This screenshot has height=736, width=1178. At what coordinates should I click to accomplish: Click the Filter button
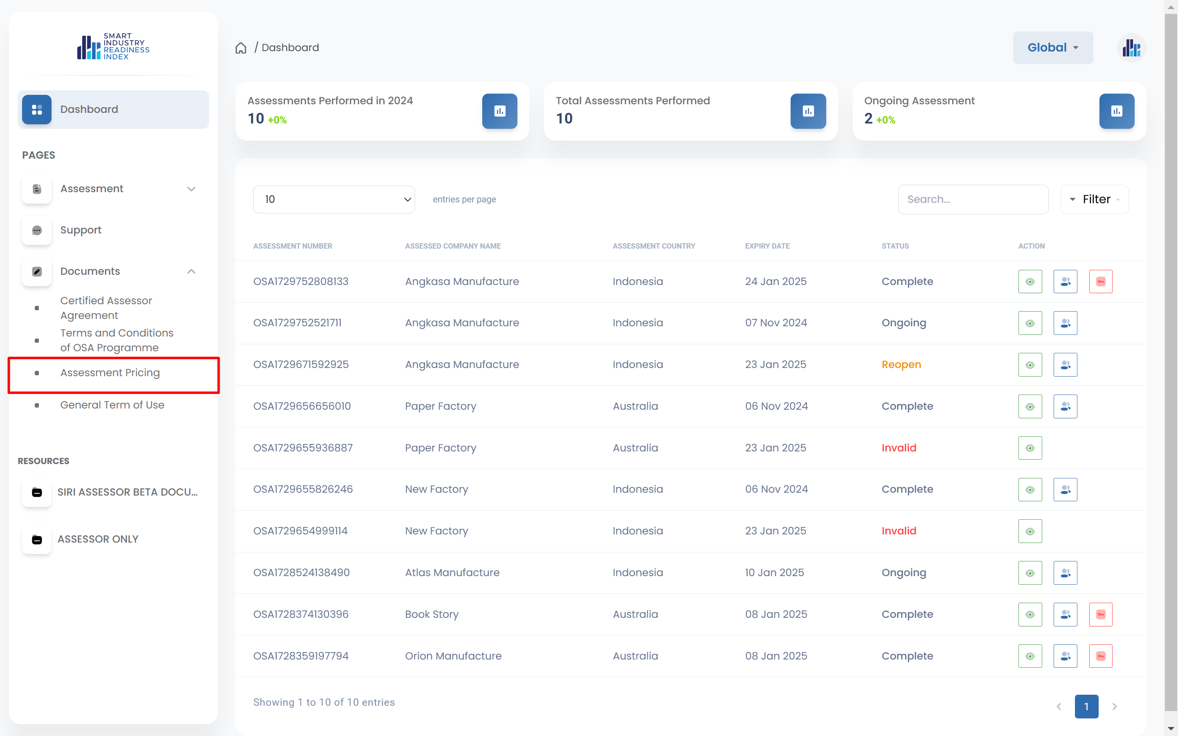point(1094,199)
